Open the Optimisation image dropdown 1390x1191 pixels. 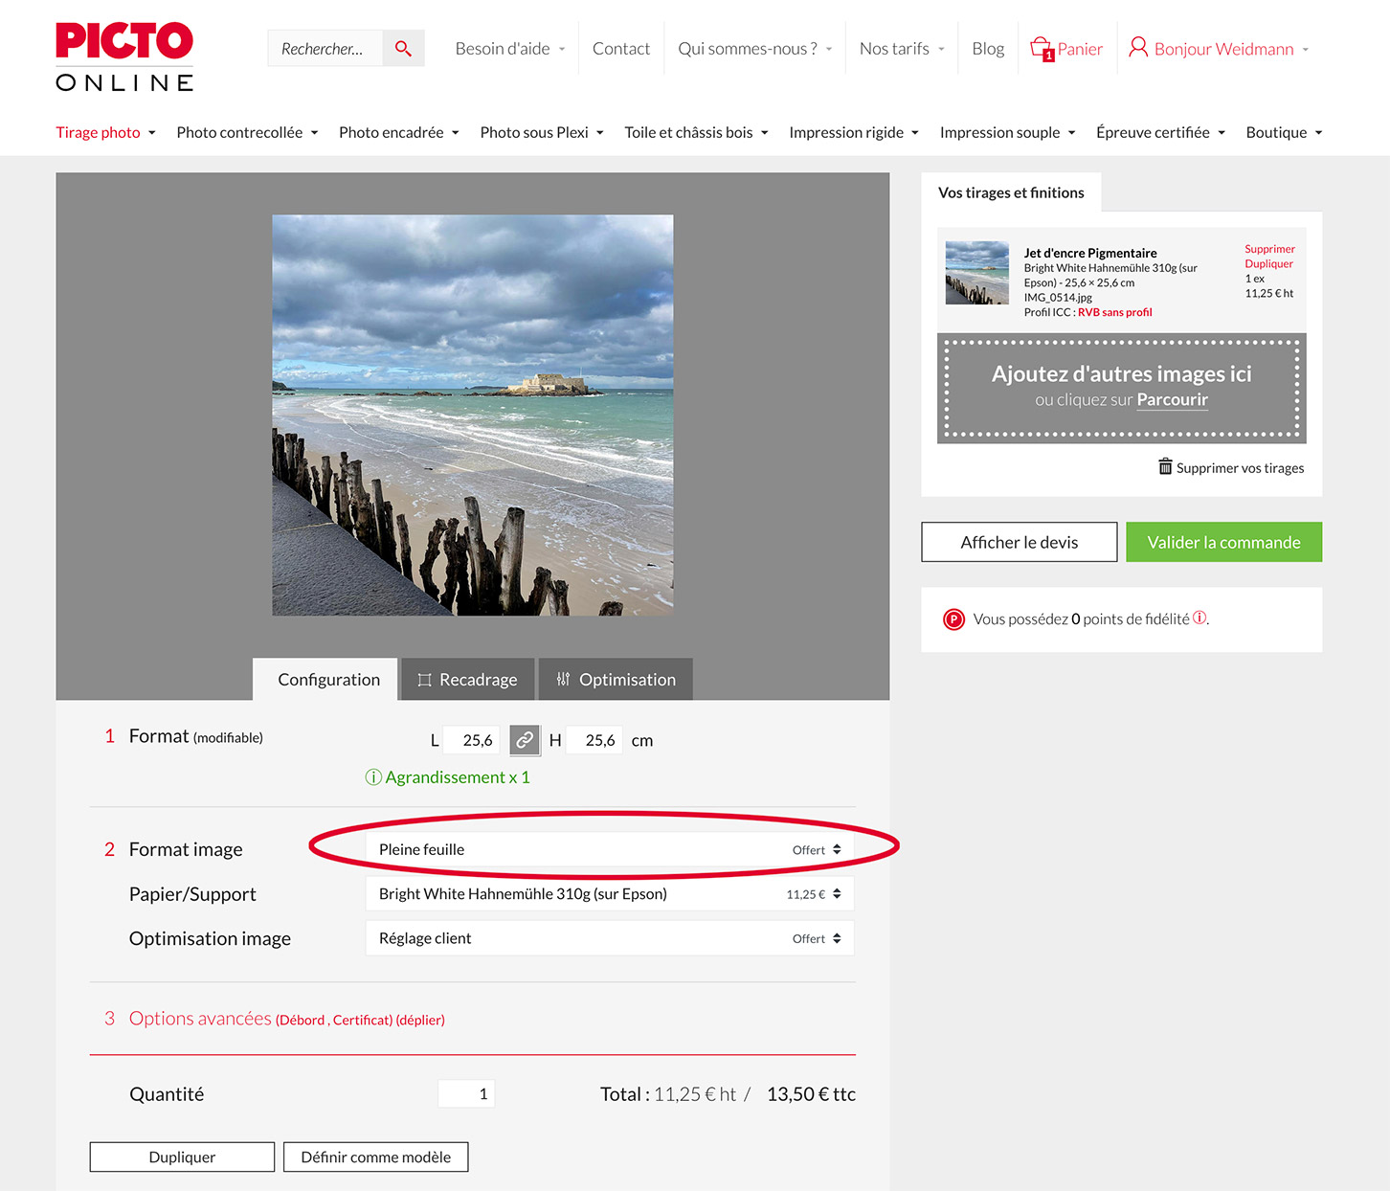(609, 938)
